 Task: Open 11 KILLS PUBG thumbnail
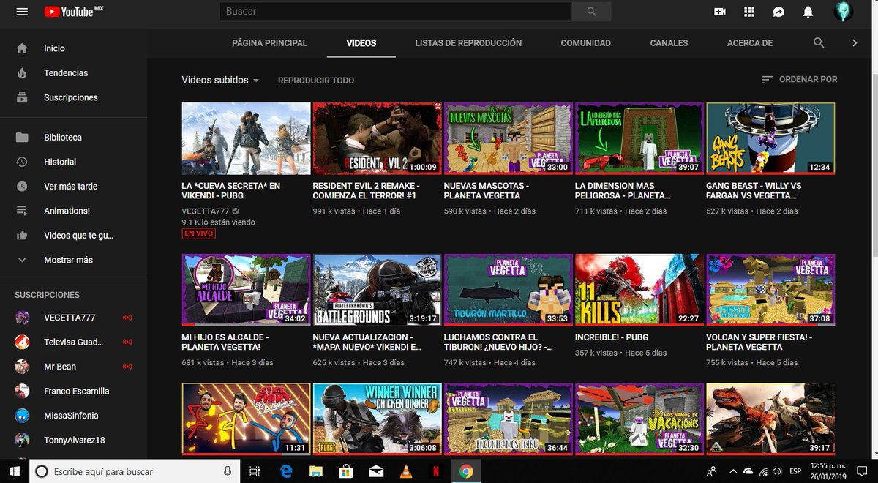coord(639,290)
